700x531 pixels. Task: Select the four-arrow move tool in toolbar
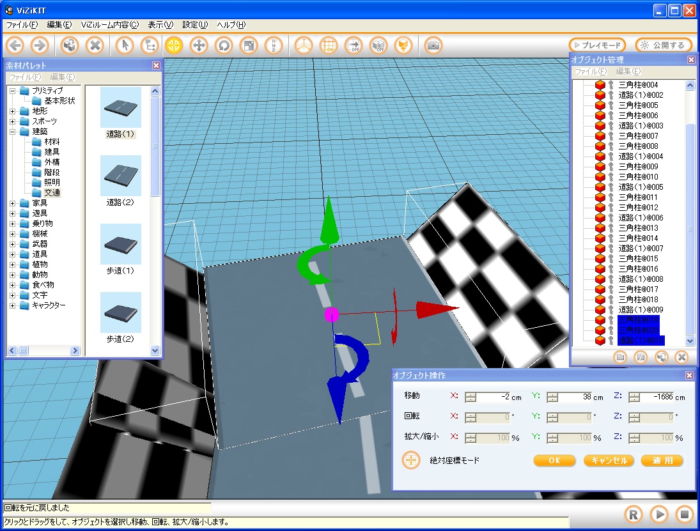tap(199, 45)
